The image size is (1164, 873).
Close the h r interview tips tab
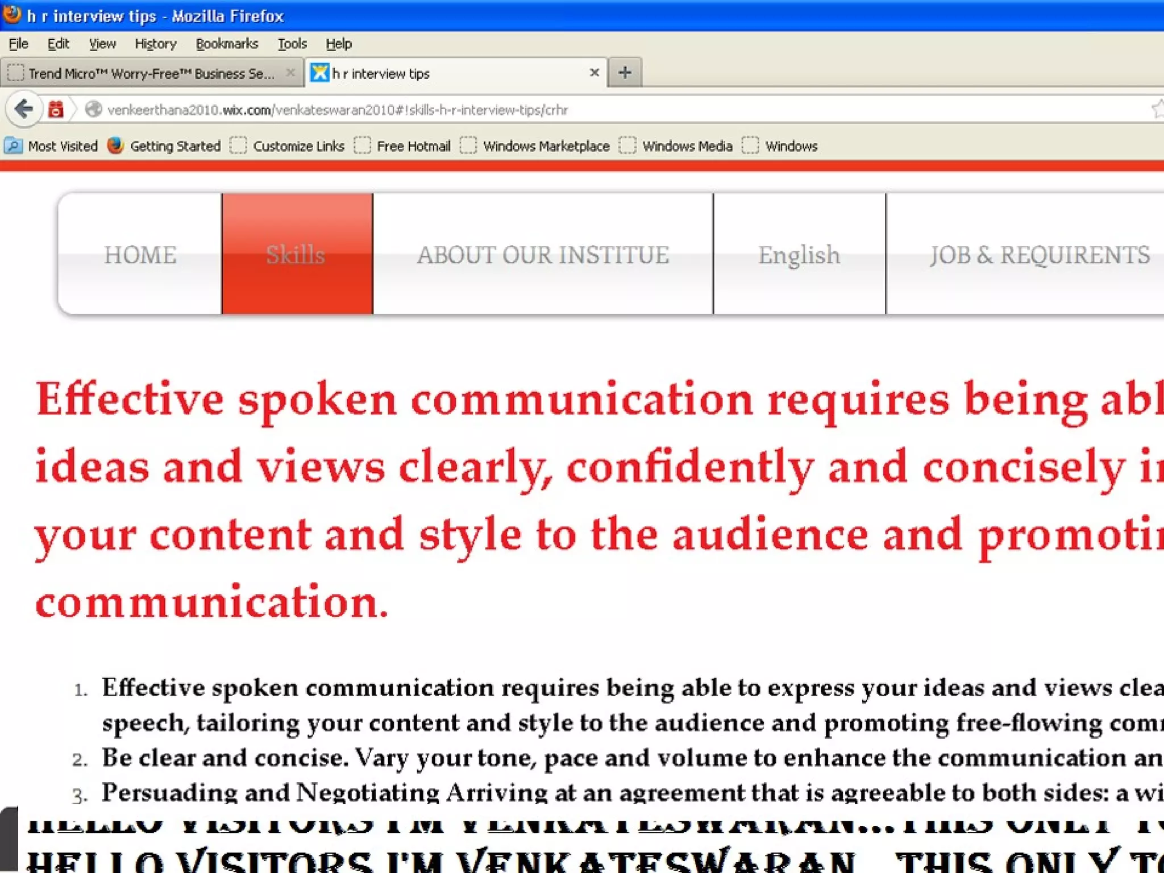(594, 73)
